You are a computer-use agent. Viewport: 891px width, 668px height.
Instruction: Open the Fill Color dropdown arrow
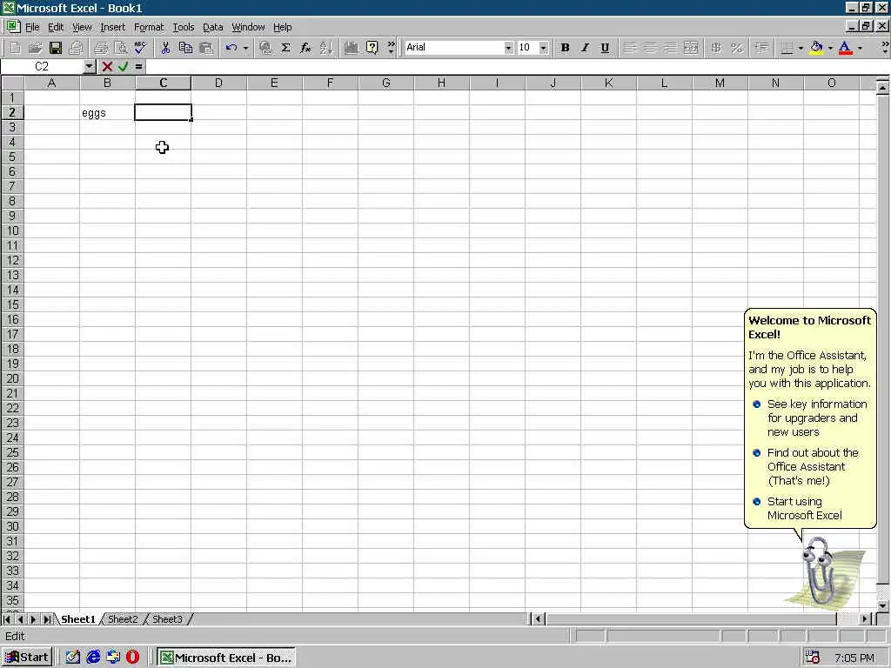coord(830,48)
